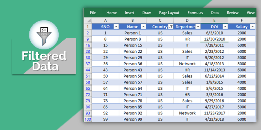Select column A header
This screenshot has width=261, height=130.
click(105, 20)
